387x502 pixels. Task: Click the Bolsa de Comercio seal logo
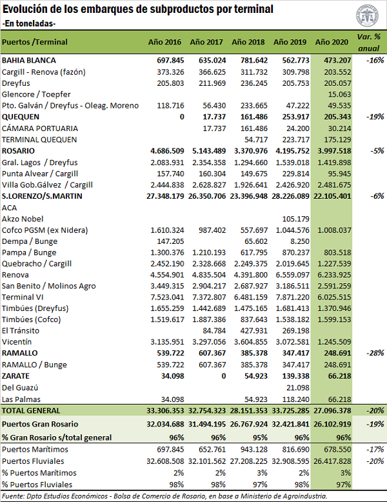[369, 14]
